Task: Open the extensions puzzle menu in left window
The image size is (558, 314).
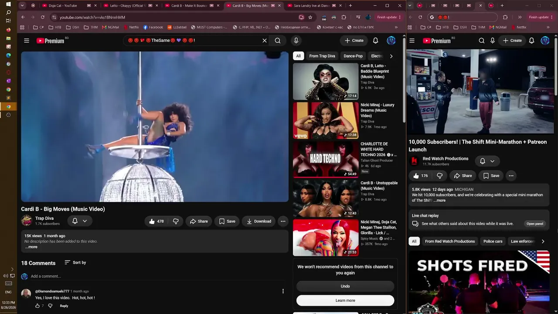Action: pos(344,17)
